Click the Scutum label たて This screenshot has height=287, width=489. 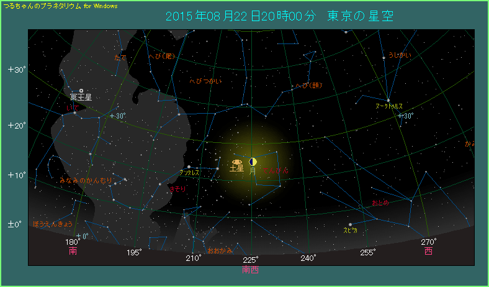[x=120, y=57]
